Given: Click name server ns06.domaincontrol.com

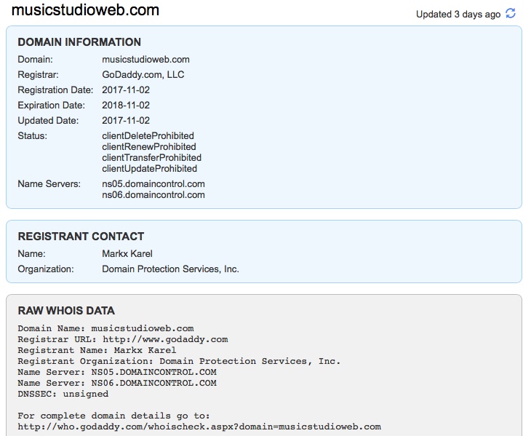Looking at the screenshot, I should (x=153, y=195).
